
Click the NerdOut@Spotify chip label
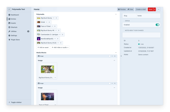pyautogui.click(x=47, y=39)
